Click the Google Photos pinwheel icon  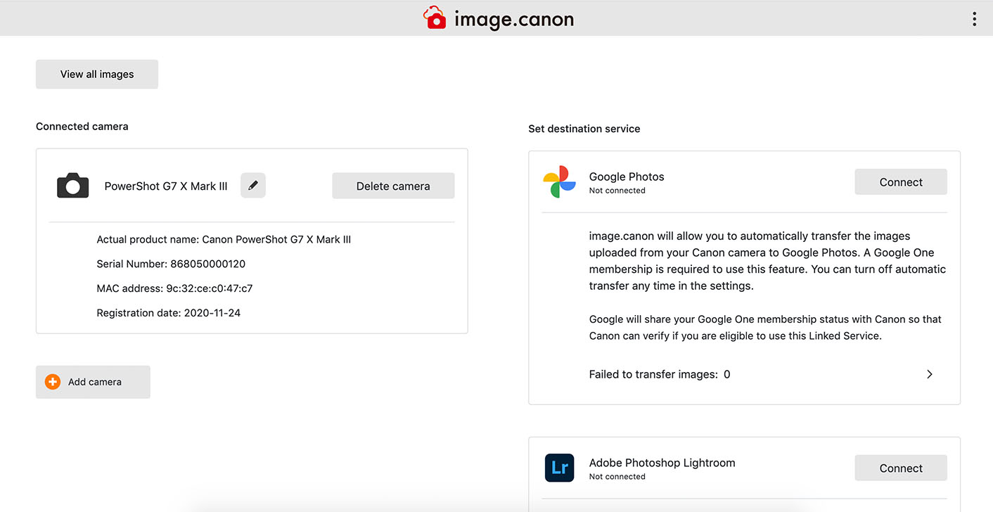pyautogui.click(x=559, y=182)
